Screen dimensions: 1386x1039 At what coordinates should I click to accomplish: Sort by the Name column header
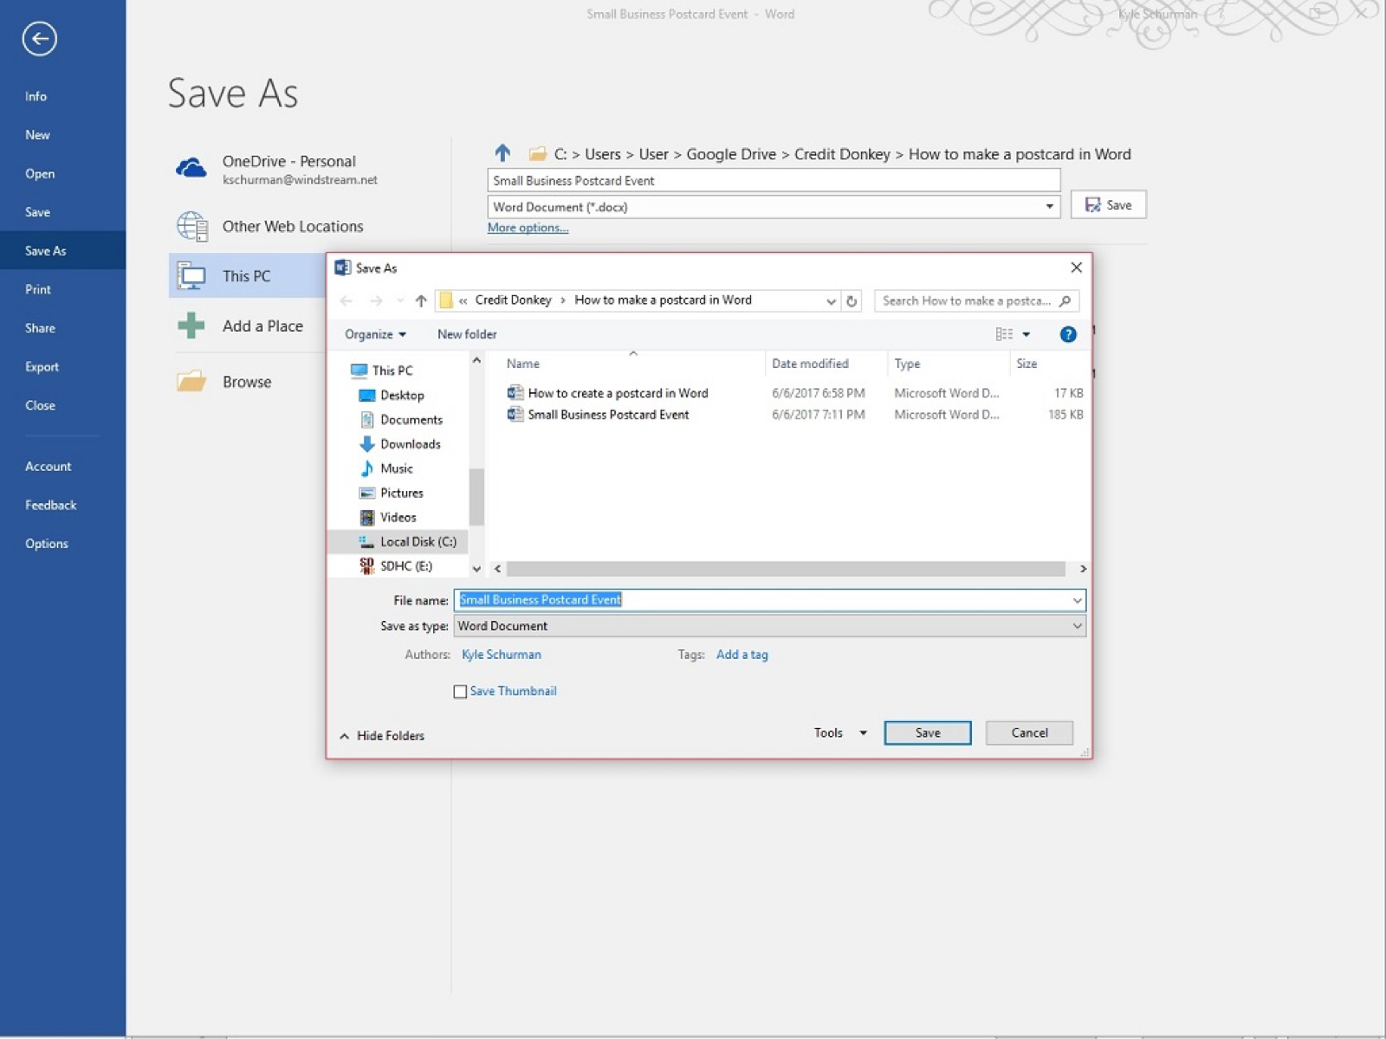523,364
